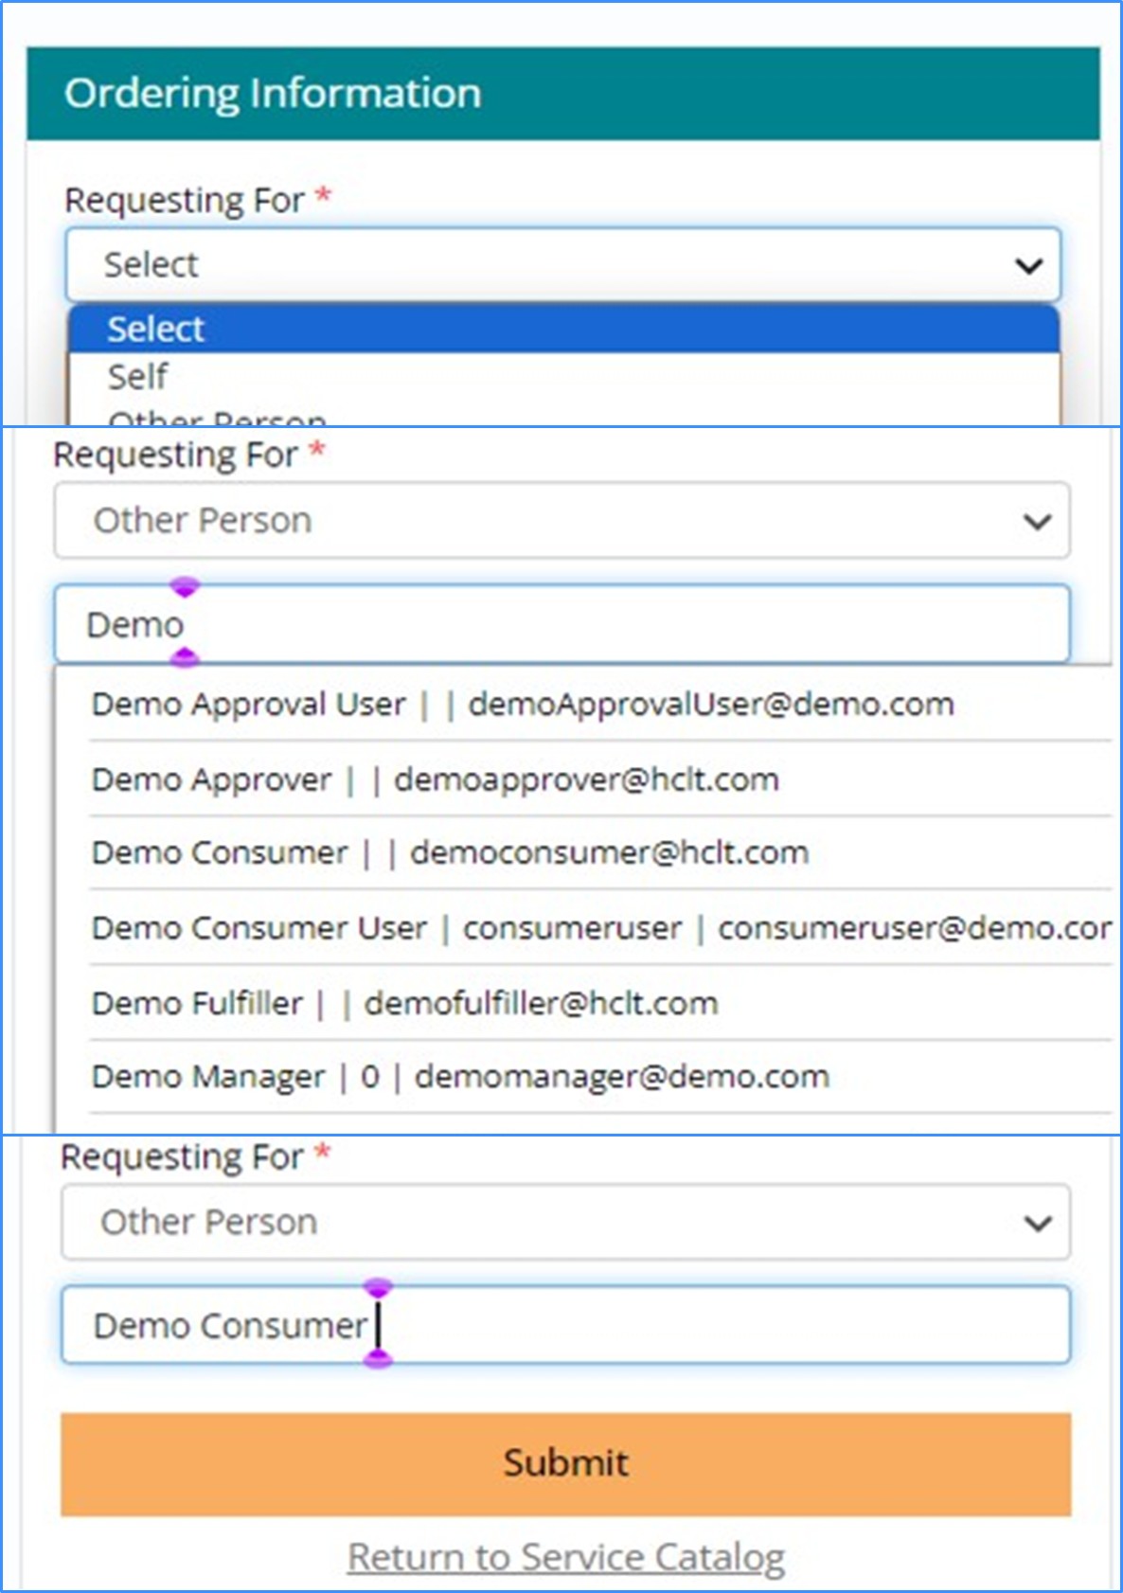The width and height of the screenshot is (1123, 1593).
Task: Follow the Return to Service Catalog link
Action: (565, 1558)
